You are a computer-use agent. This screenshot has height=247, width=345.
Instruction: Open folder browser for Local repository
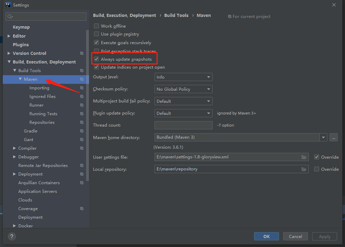[304, 169]
